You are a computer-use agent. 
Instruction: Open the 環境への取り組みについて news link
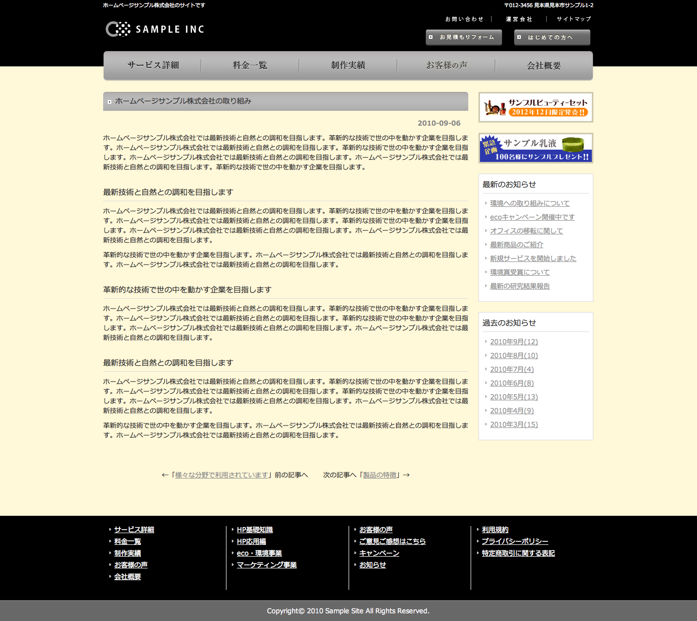[530, 203]
